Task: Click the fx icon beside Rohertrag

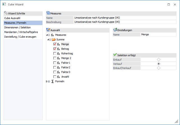Action: (58, 53)
